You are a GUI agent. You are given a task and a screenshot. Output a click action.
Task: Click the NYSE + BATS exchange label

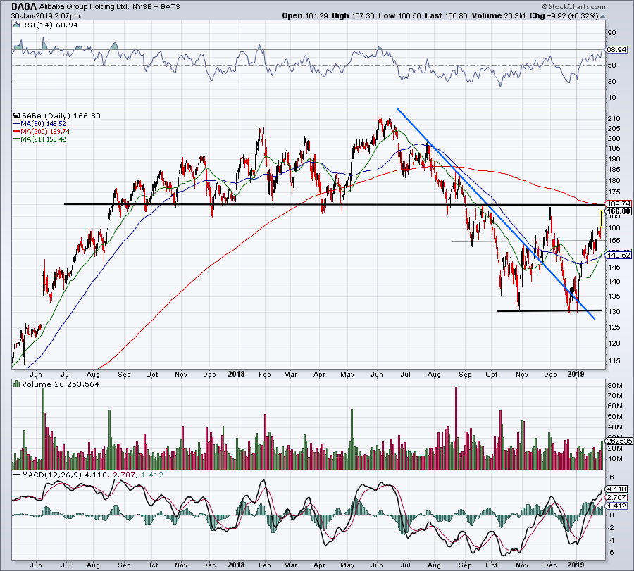pyautogui.click(x=156, y=7)
